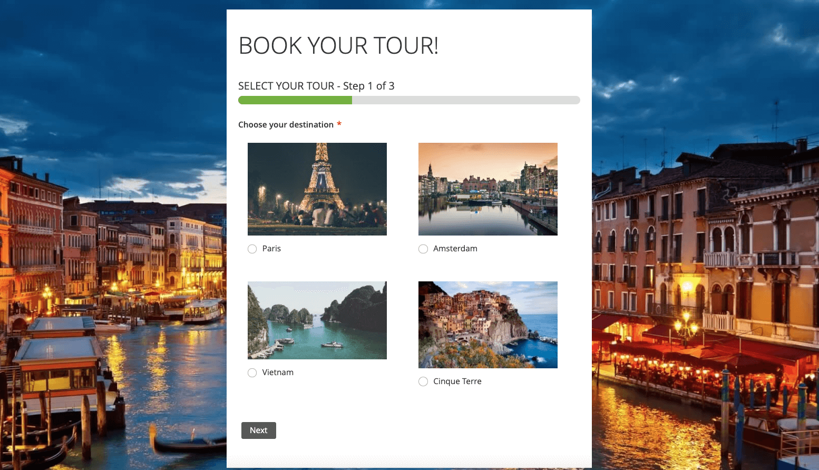Choose the Vietnam radio option

(x=252, y=373)
